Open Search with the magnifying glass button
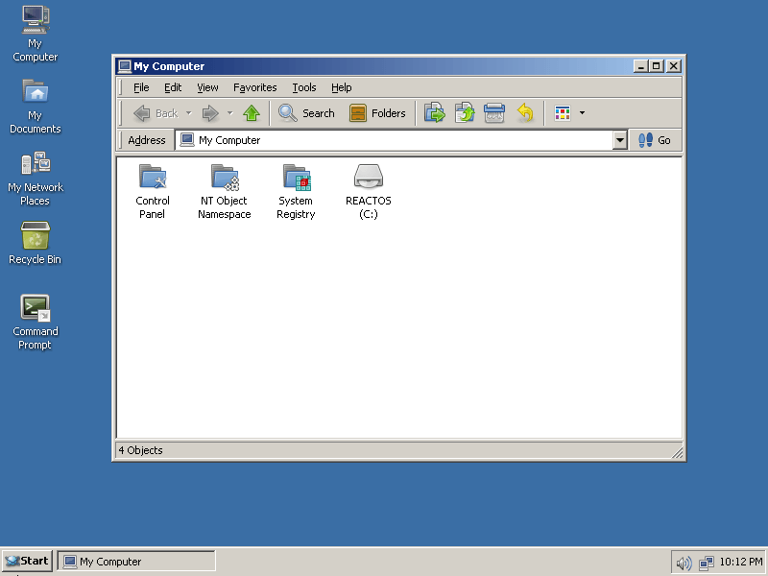Viewport: 768px width, 576px height. click(x=306, y=113)
